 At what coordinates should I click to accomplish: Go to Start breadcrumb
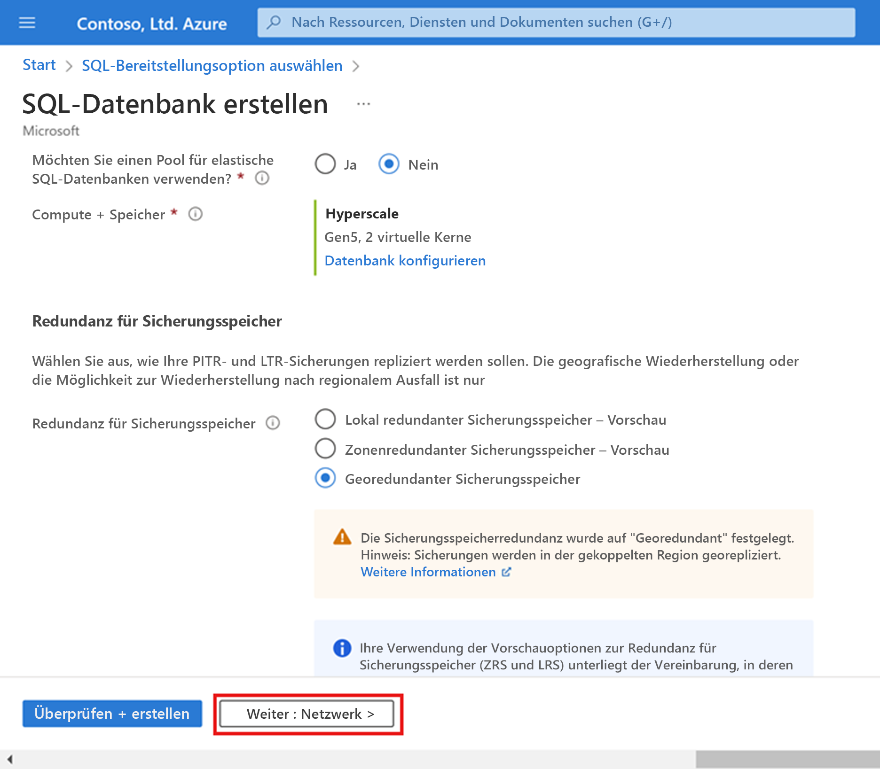point(39,65)
